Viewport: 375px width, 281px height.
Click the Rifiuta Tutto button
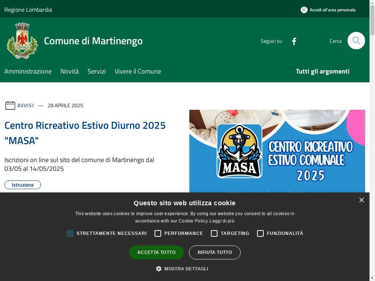[215, 252]
